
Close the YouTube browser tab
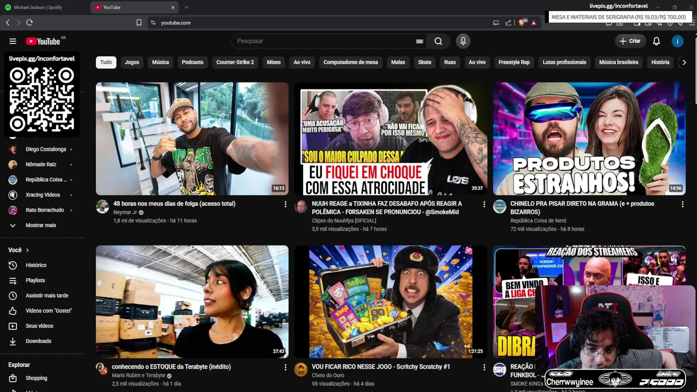coord(173,7)
